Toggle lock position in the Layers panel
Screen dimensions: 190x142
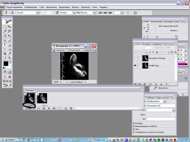(153, 52)
